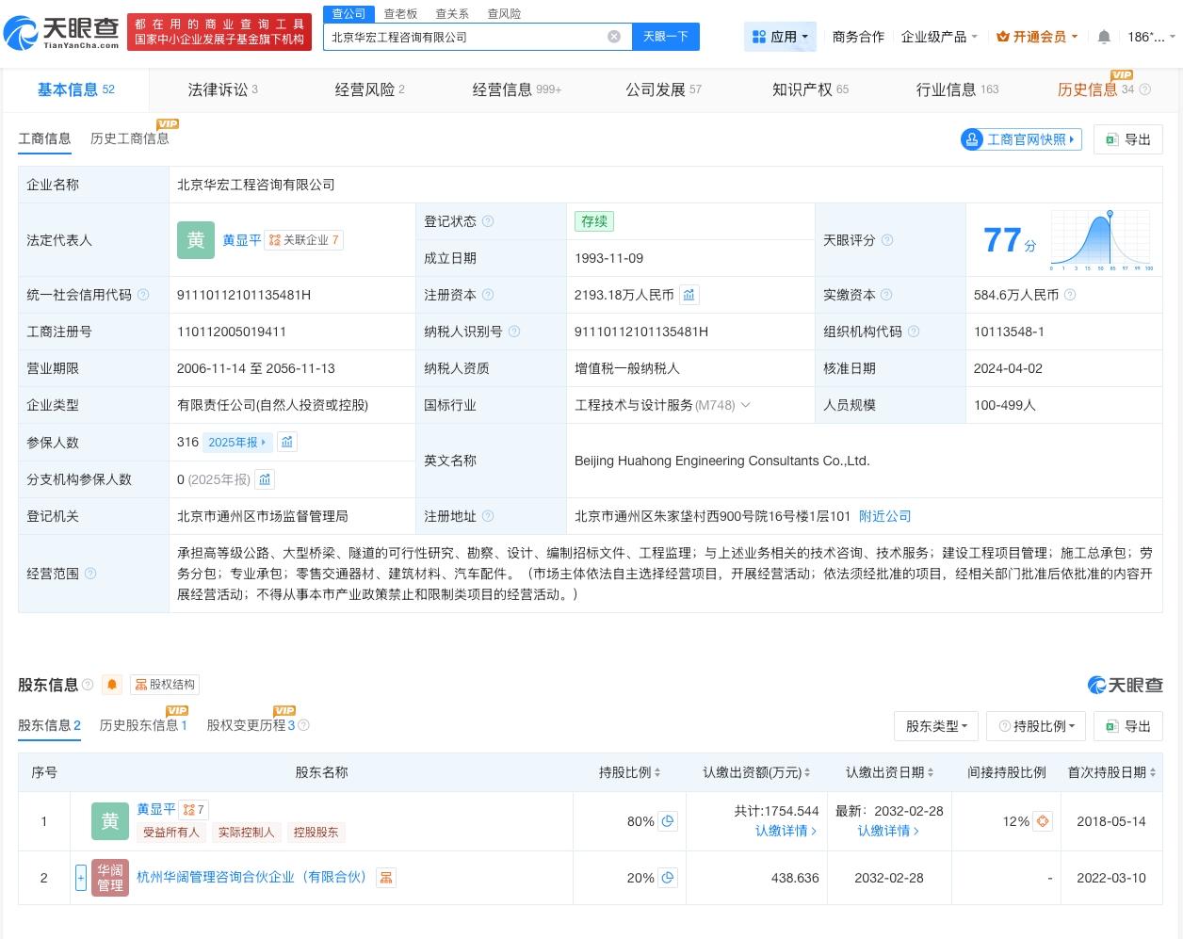The height and width of the screenshot is (939, 1183).
Task: Switch to 经营风险 tab
Action: tap(369, 89)
